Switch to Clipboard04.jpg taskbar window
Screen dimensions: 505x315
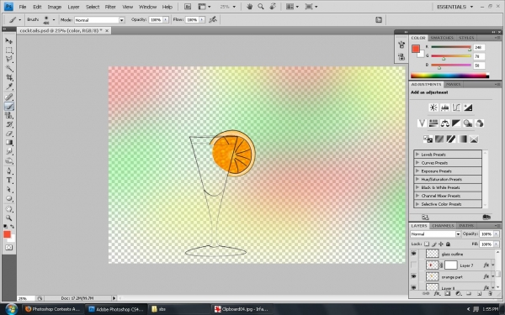(242, 309)
